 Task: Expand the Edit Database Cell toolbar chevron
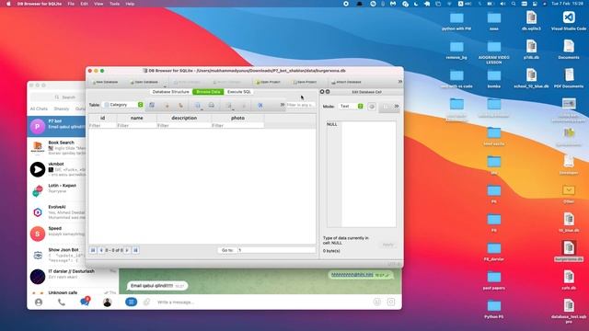click(x=397, y=107)
